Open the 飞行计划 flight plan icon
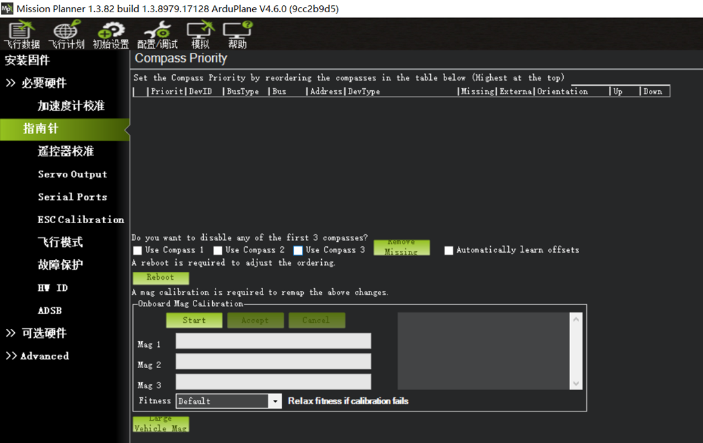 (x=66, y=34)
